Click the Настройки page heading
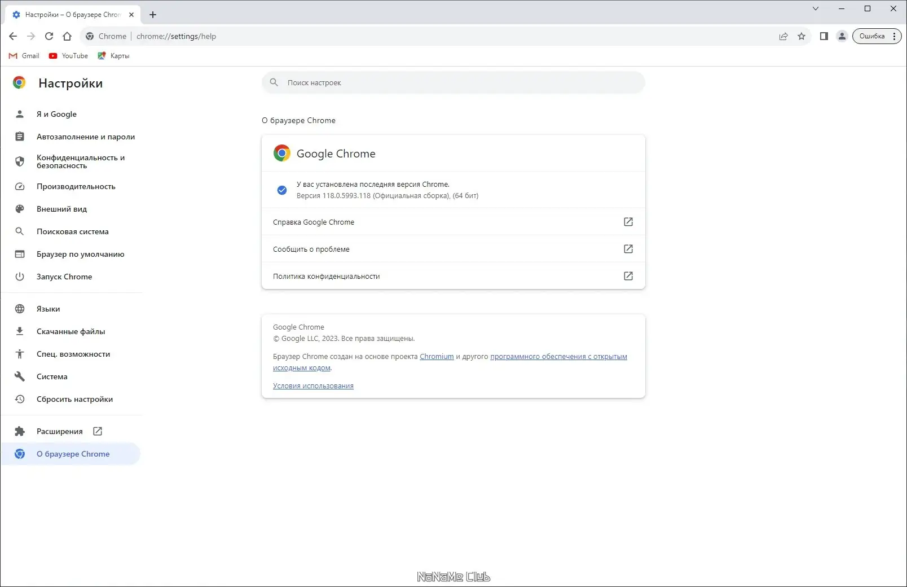This screenshot has height=587, width=907. point(71,83)
